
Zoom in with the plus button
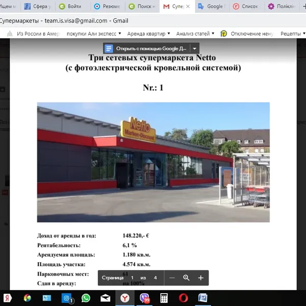pyautogui.click(x=201, y=278)
